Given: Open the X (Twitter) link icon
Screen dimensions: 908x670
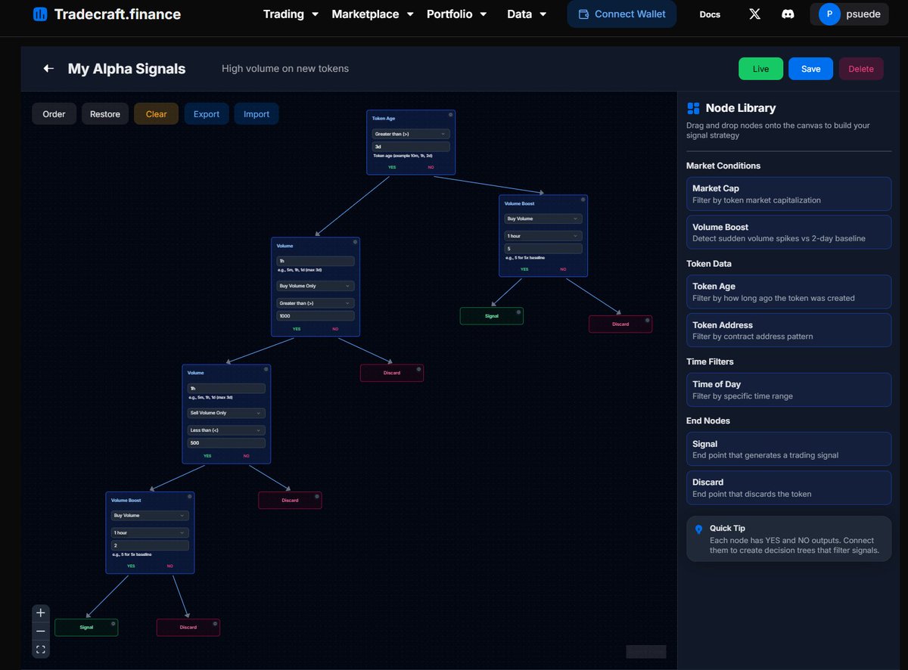Looking at the screenshot, I should 754,14.
